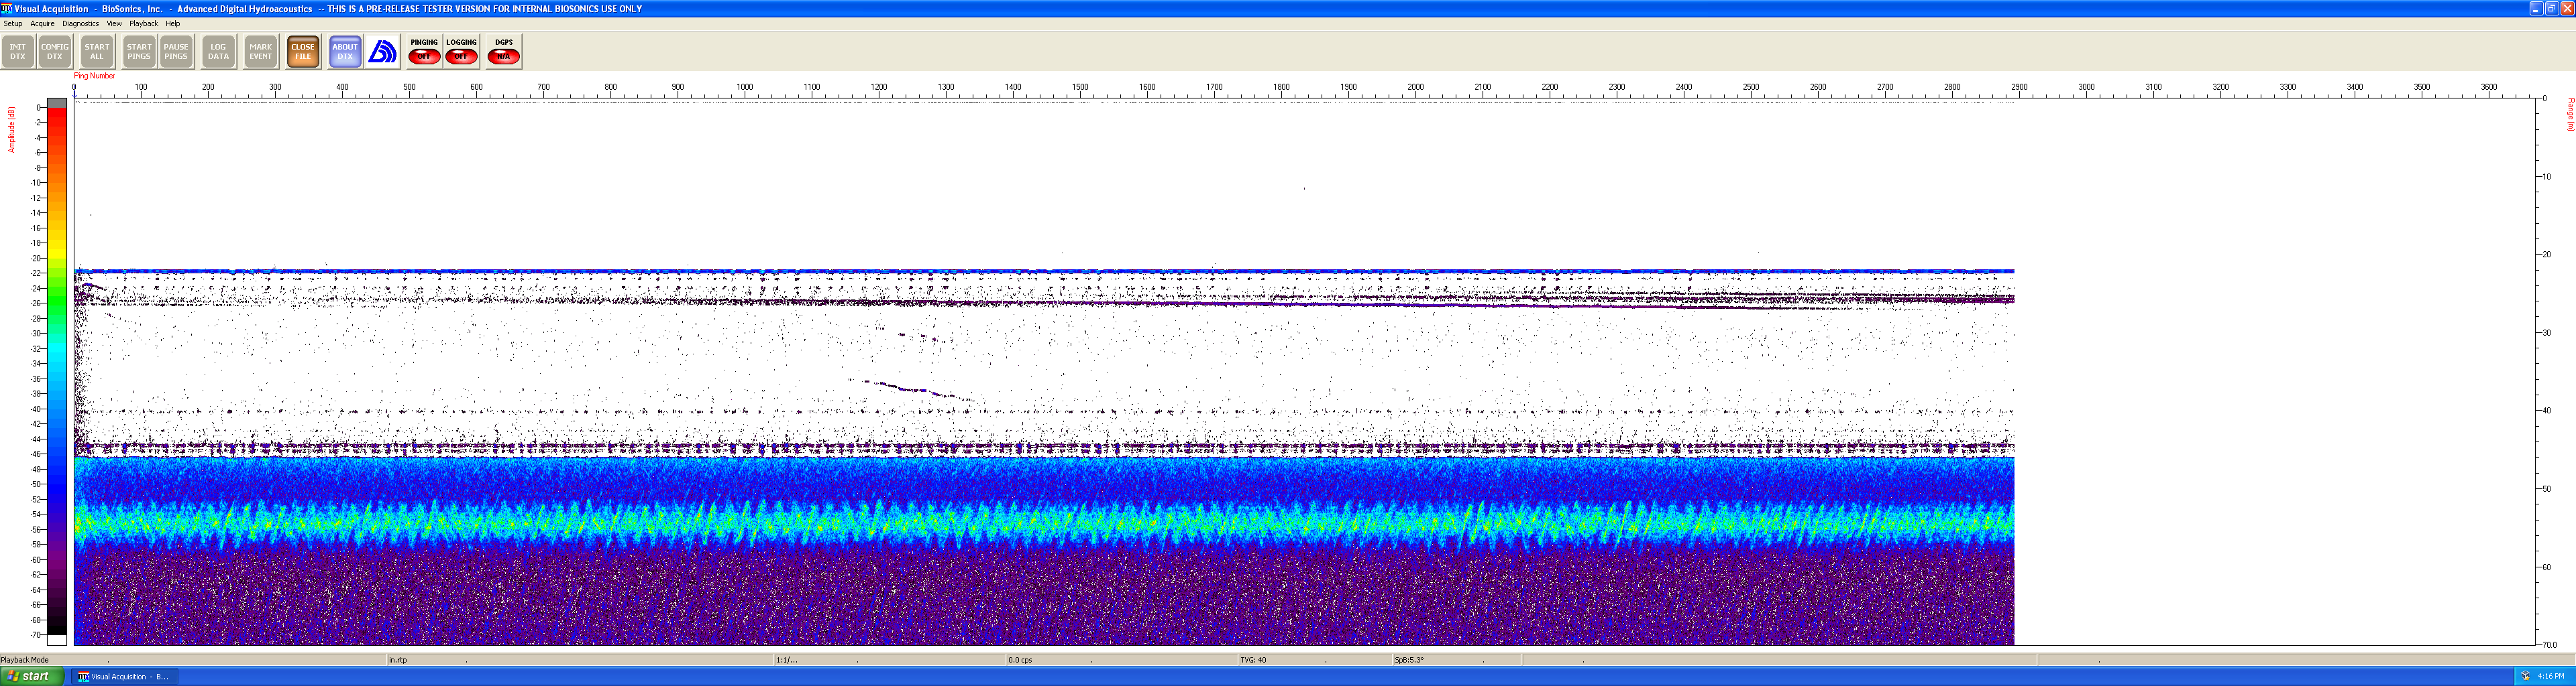Click the SpB:5.3° status entry
This screenshot has height=686, width=2576.
[x=1409, y=660]
